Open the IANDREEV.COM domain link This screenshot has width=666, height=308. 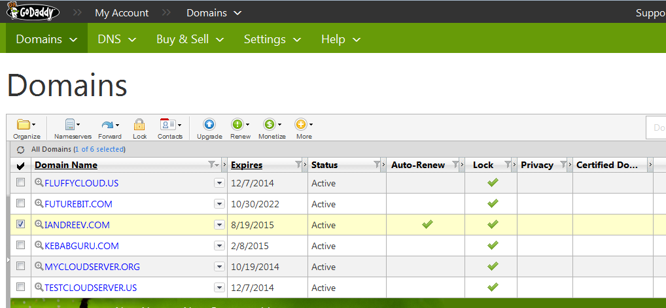pyautogui.click(x=77, y=225)
